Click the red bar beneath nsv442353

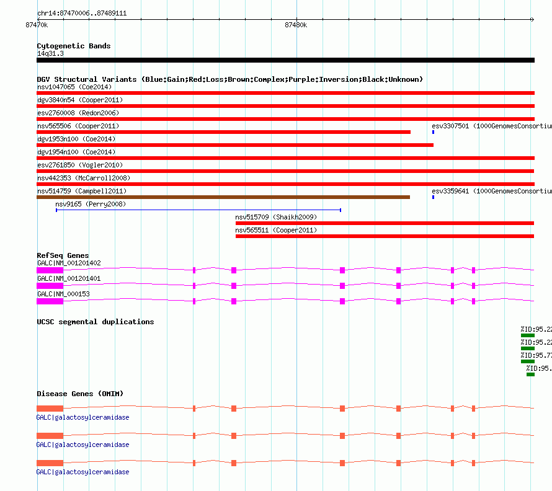285,184
